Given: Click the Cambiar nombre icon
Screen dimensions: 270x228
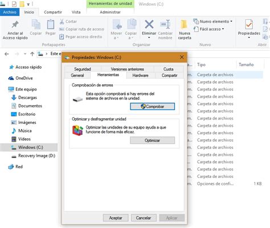Looking at the screenshot, I should [165, 24].
